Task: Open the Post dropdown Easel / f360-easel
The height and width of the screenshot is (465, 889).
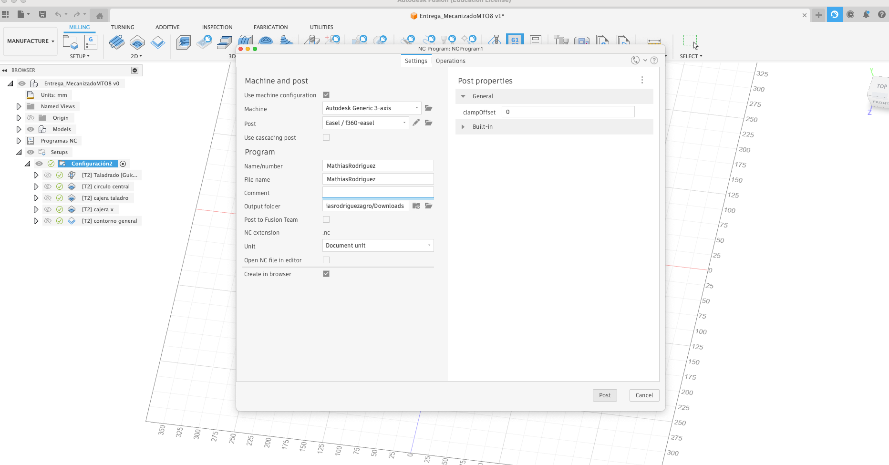Action: (365, 123)
